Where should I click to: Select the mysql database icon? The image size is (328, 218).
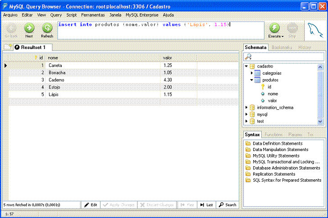(252, 115)
